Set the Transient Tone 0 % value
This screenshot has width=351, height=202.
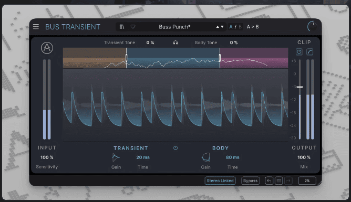click(x=150, y=42)
